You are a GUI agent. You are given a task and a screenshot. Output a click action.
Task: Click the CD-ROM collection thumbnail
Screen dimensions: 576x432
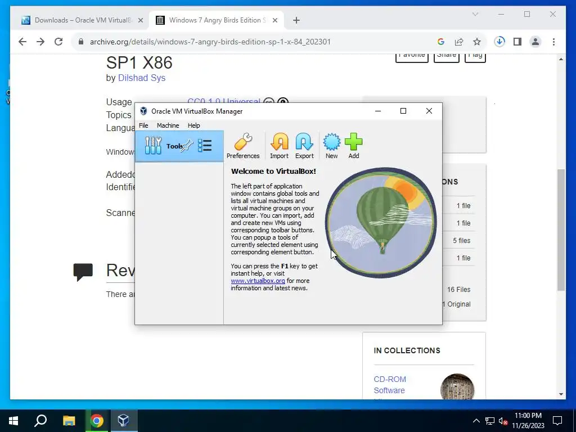click(457, 386)
